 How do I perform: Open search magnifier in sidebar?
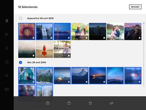7,75
